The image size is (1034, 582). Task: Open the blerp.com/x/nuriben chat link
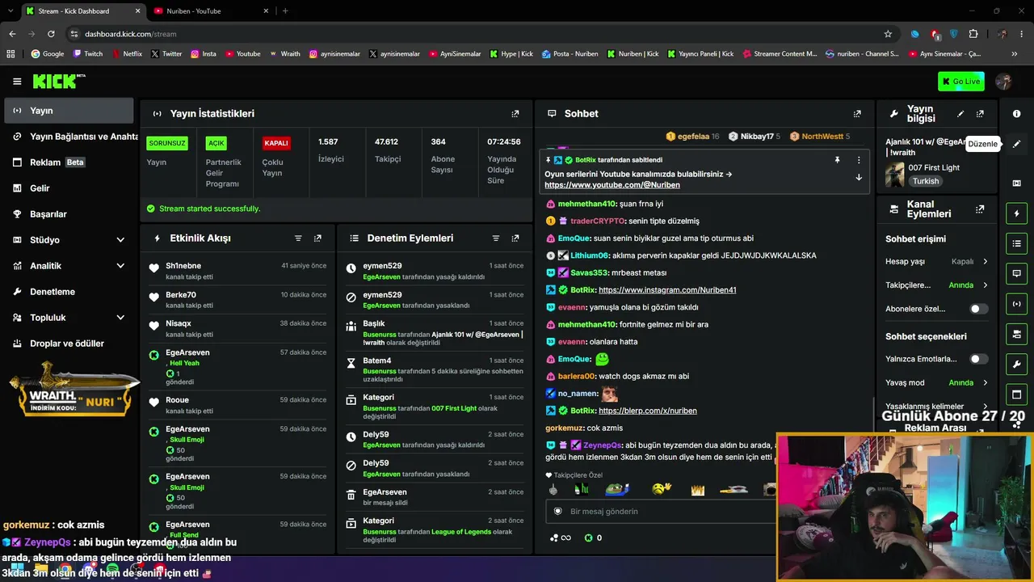(x=648, y=411)
